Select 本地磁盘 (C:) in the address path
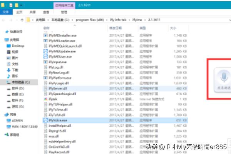Viewport: 231px width, 154px height. (x=60, y=20)
